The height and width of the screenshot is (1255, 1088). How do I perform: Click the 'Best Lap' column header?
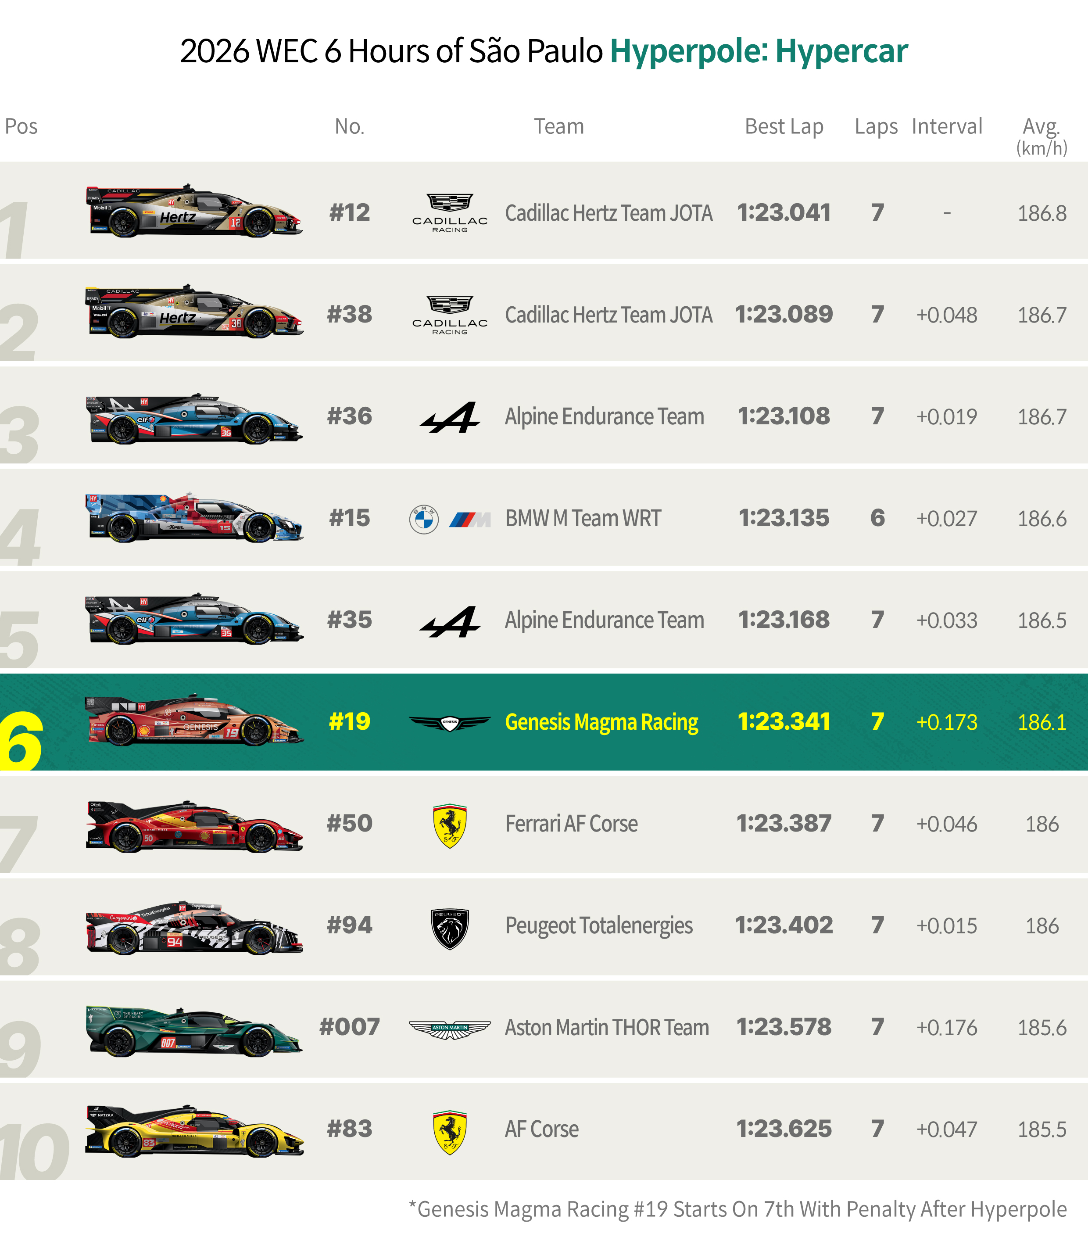tap(784, 126)
